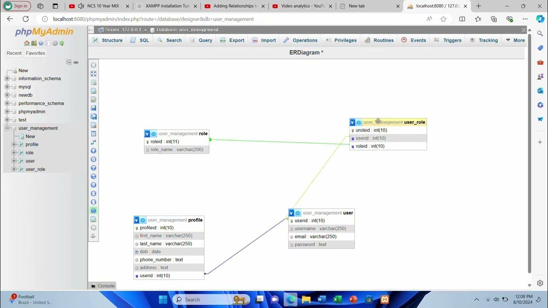Click gear icon on role table
This screenshot has width=548, height=308.
(x=154, y=134)
